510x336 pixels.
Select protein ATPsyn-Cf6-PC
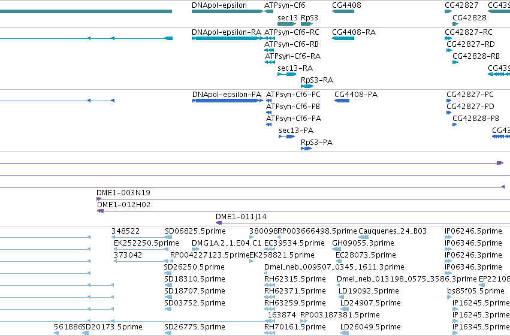pyautogui.click(x=293, y=95)
